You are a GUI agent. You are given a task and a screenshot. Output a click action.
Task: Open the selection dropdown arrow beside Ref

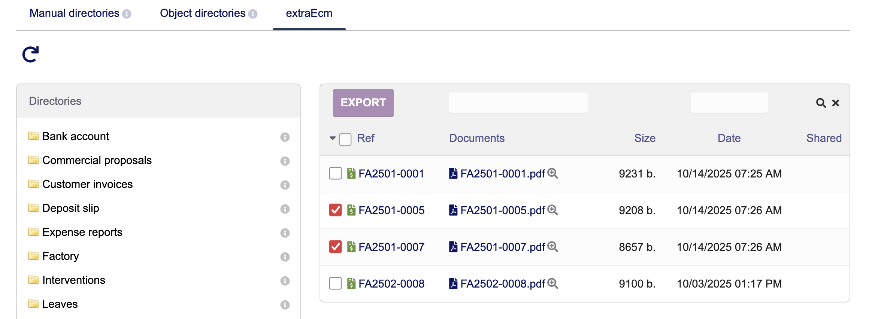point(332,138)
